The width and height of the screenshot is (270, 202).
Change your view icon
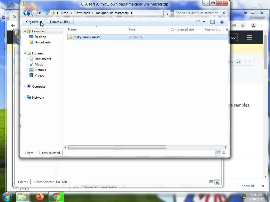pos(198,22)
